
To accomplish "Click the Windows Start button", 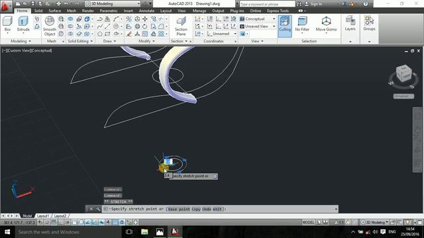I will (x=7, y=232).
